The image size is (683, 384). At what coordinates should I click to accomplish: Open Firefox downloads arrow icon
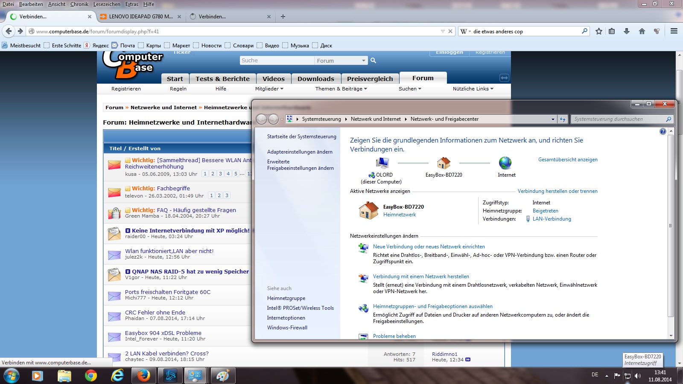(x=627, y=31)
